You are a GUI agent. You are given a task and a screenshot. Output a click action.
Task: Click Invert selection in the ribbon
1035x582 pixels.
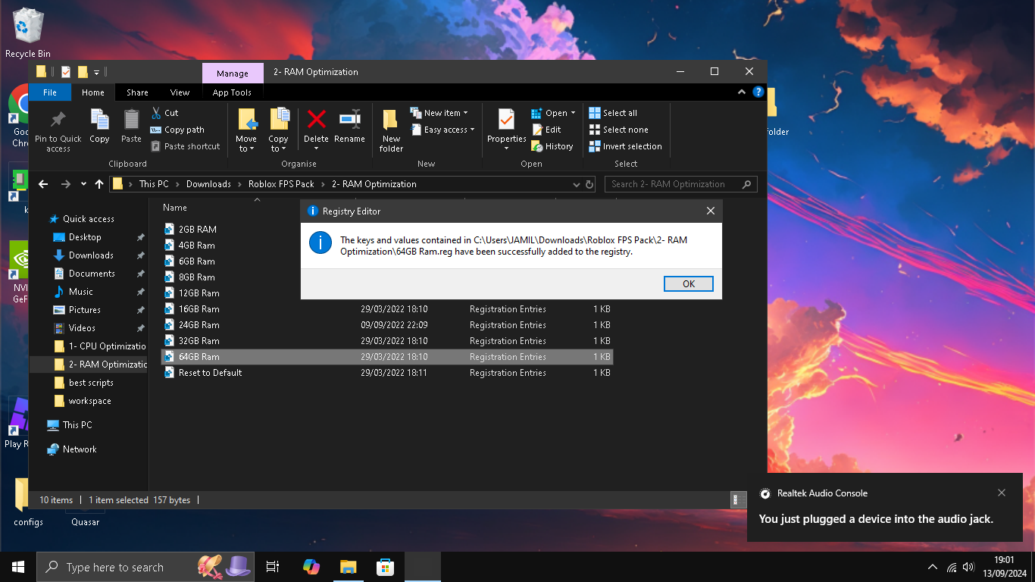coord(625,146)
